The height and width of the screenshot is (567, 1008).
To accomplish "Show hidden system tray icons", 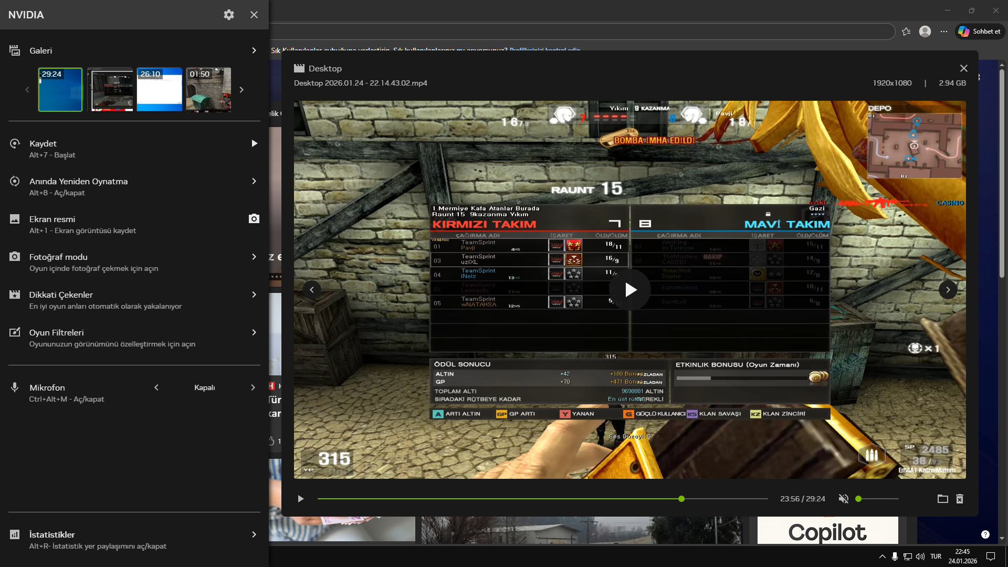I will (882, 556).
